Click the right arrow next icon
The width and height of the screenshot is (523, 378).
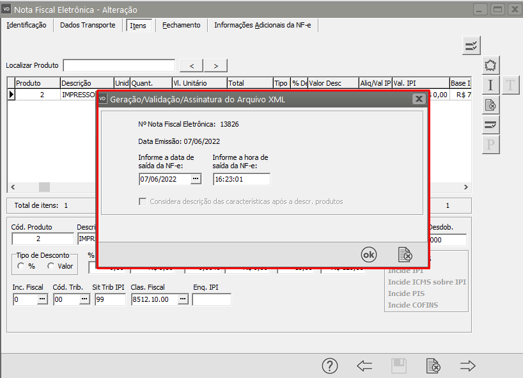pyautogui.click(x=468, y=366)
